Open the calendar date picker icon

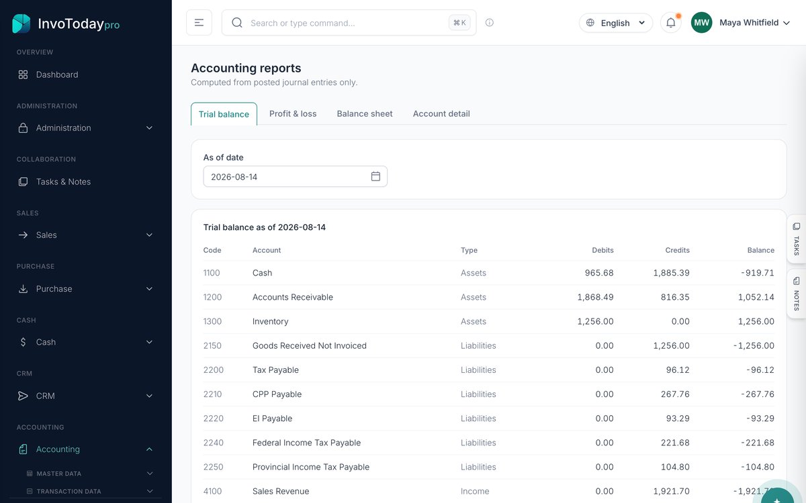pyautogui.click(x=375, y=176)
